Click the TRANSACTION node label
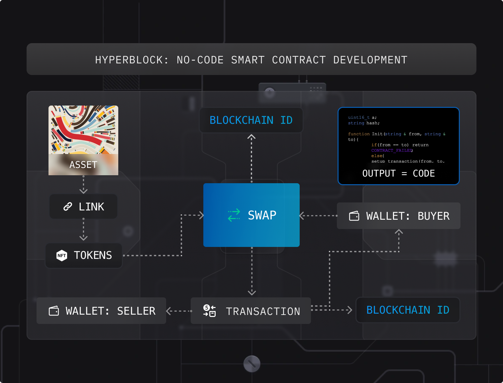Image resolution: width=503 pixels, height=383 pixels. tap(263, 311)
